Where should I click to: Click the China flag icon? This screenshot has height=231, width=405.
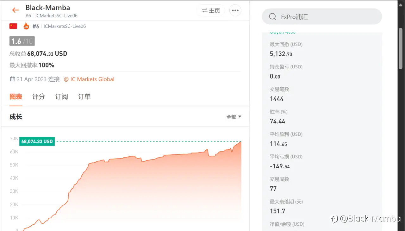pyautogui.click(x=13, y=26)
